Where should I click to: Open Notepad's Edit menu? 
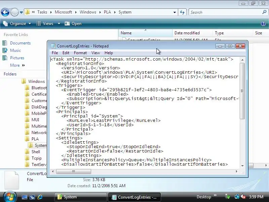66,53
